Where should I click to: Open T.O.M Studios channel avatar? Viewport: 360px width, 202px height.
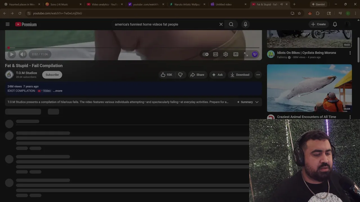[x=9, y=75]
